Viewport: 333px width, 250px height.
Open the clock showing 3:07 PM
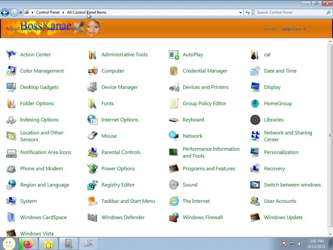click(x=316, y=244)
